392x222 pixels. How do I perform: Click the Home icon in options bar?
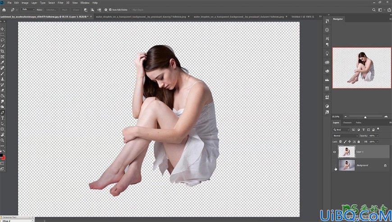(4, 10)
